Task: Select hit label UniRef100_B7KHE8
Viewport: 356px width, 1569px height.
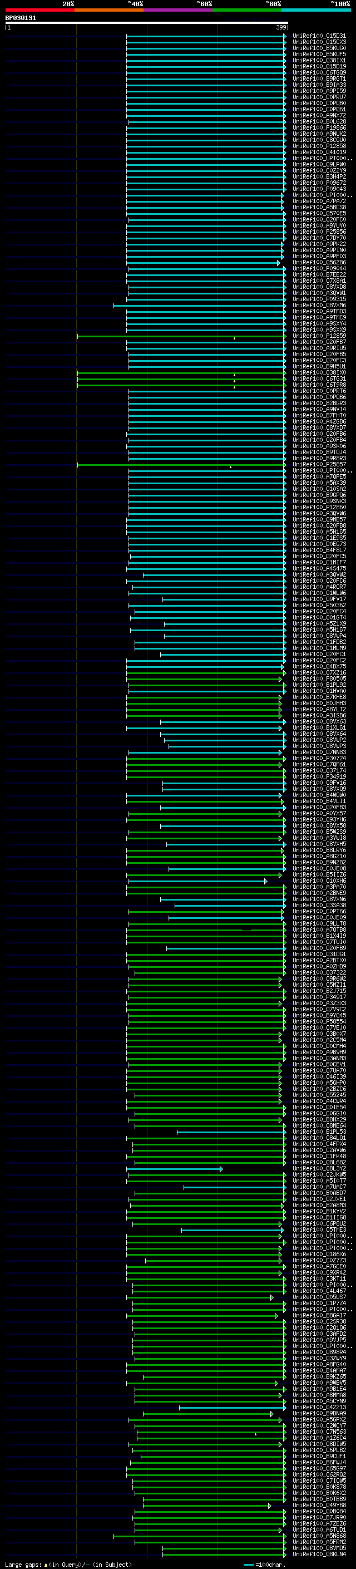Action: pos(319,697)
